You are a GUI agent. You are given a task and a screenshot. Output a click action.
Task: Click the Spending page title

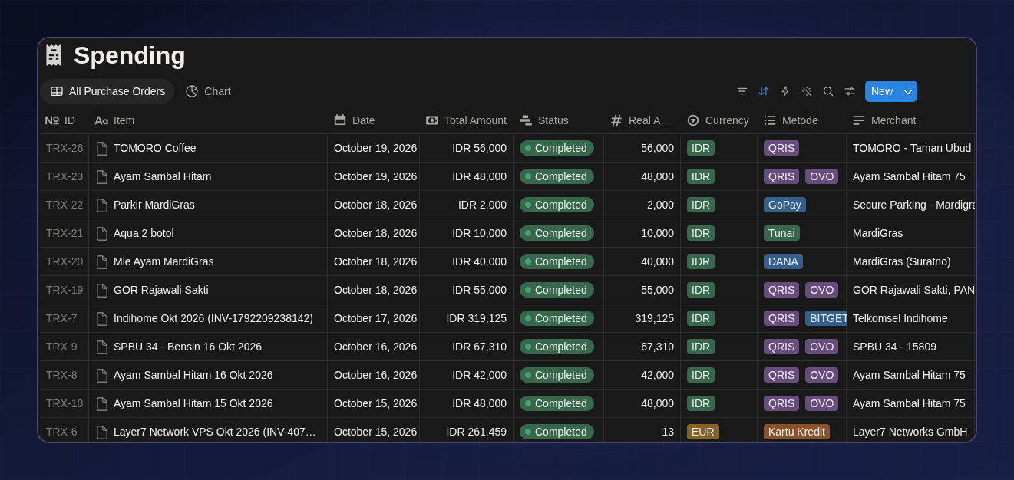point(130,55)
